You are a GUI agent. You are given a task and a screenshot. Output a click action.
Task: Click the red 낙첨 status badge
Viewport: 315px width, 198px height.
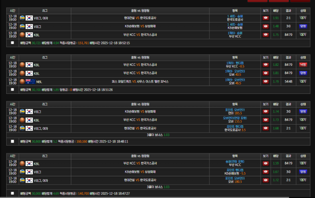pyautogui.click(x=303, y=65)
